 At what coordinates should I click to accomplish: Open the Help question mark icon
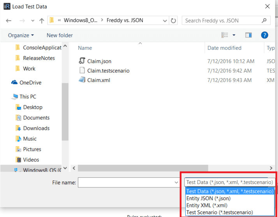coord(264,35)
